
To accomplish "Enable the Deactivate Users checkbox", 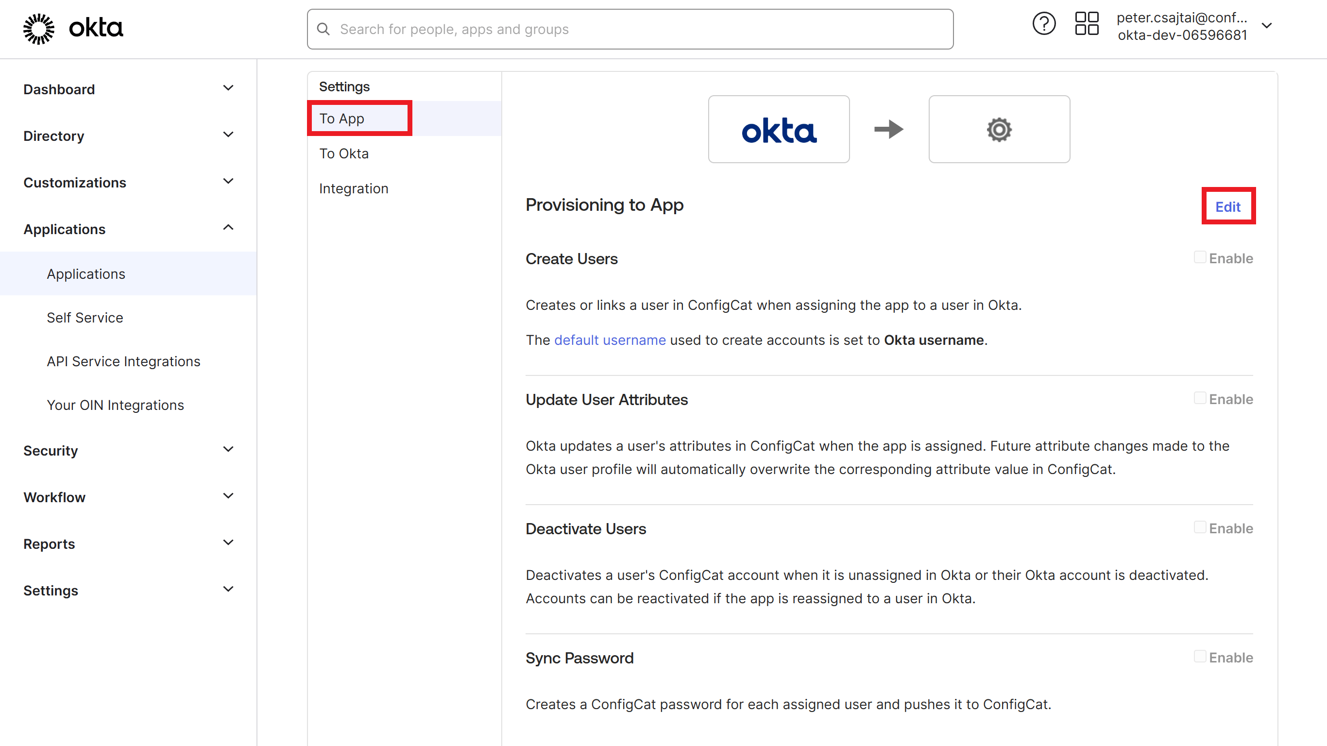I will point(1200,527).
